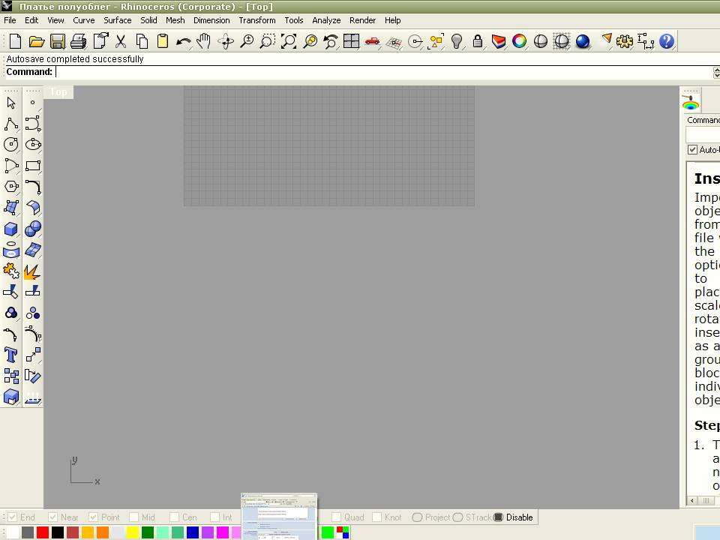This screenshot has width=720, height=540.
Task: Select the Project osnap radio option
Action: 417,517
